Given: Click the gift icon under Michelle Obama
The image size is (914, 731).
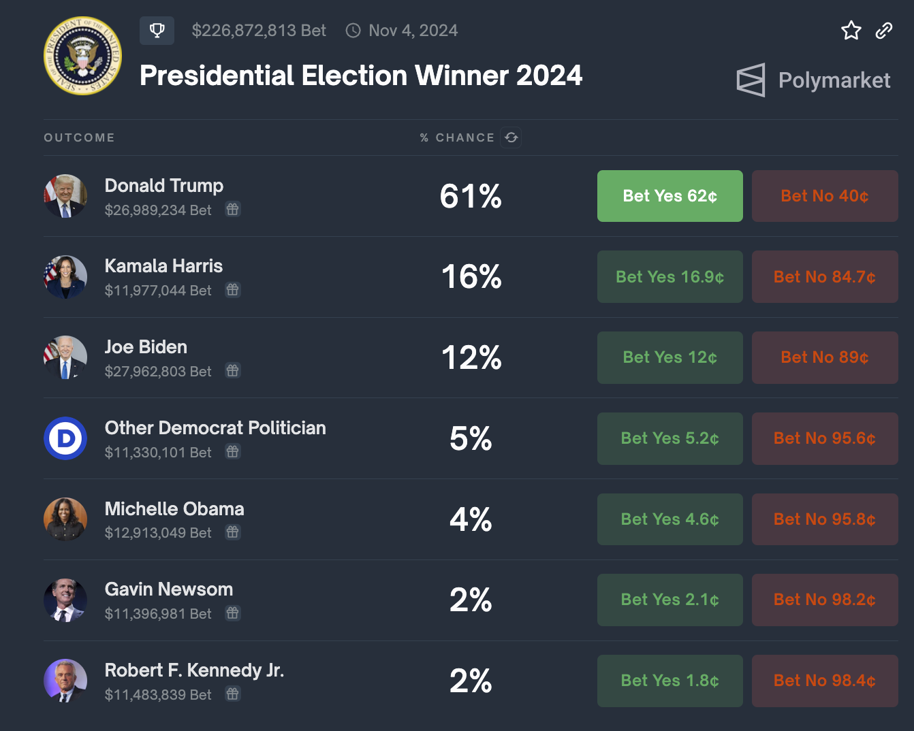Looking at the screenshot, I should tap(233, 532).
